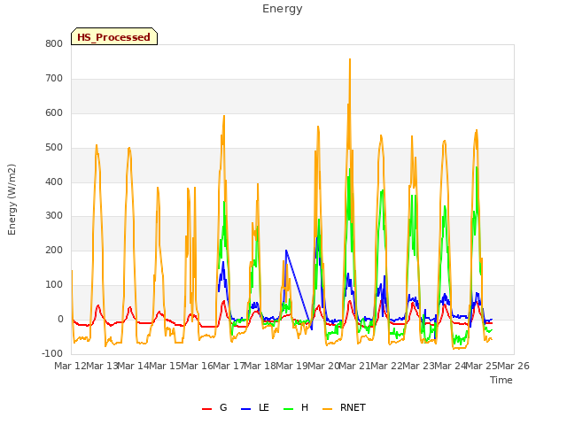The height and width of the screenshot is (425, 567).
Task: Click the Energy chart title
Action: pos(283,9)
